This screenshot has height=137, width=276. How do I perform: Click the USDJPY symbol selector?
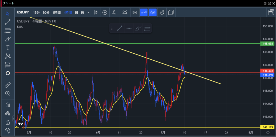pos(23,12)
